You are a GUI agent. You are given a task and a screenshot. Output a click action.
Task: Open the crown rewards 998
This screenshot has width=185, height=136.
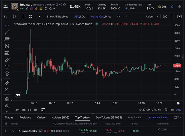click(x=162, y=7)
